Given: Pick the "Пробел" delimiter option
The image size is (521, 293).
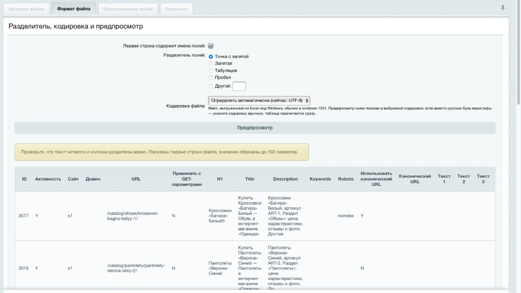Looking at the screenshot, I should (211, 77).
